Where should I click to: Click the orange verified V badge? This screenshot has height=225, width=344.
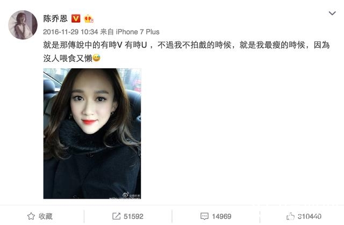76,19
